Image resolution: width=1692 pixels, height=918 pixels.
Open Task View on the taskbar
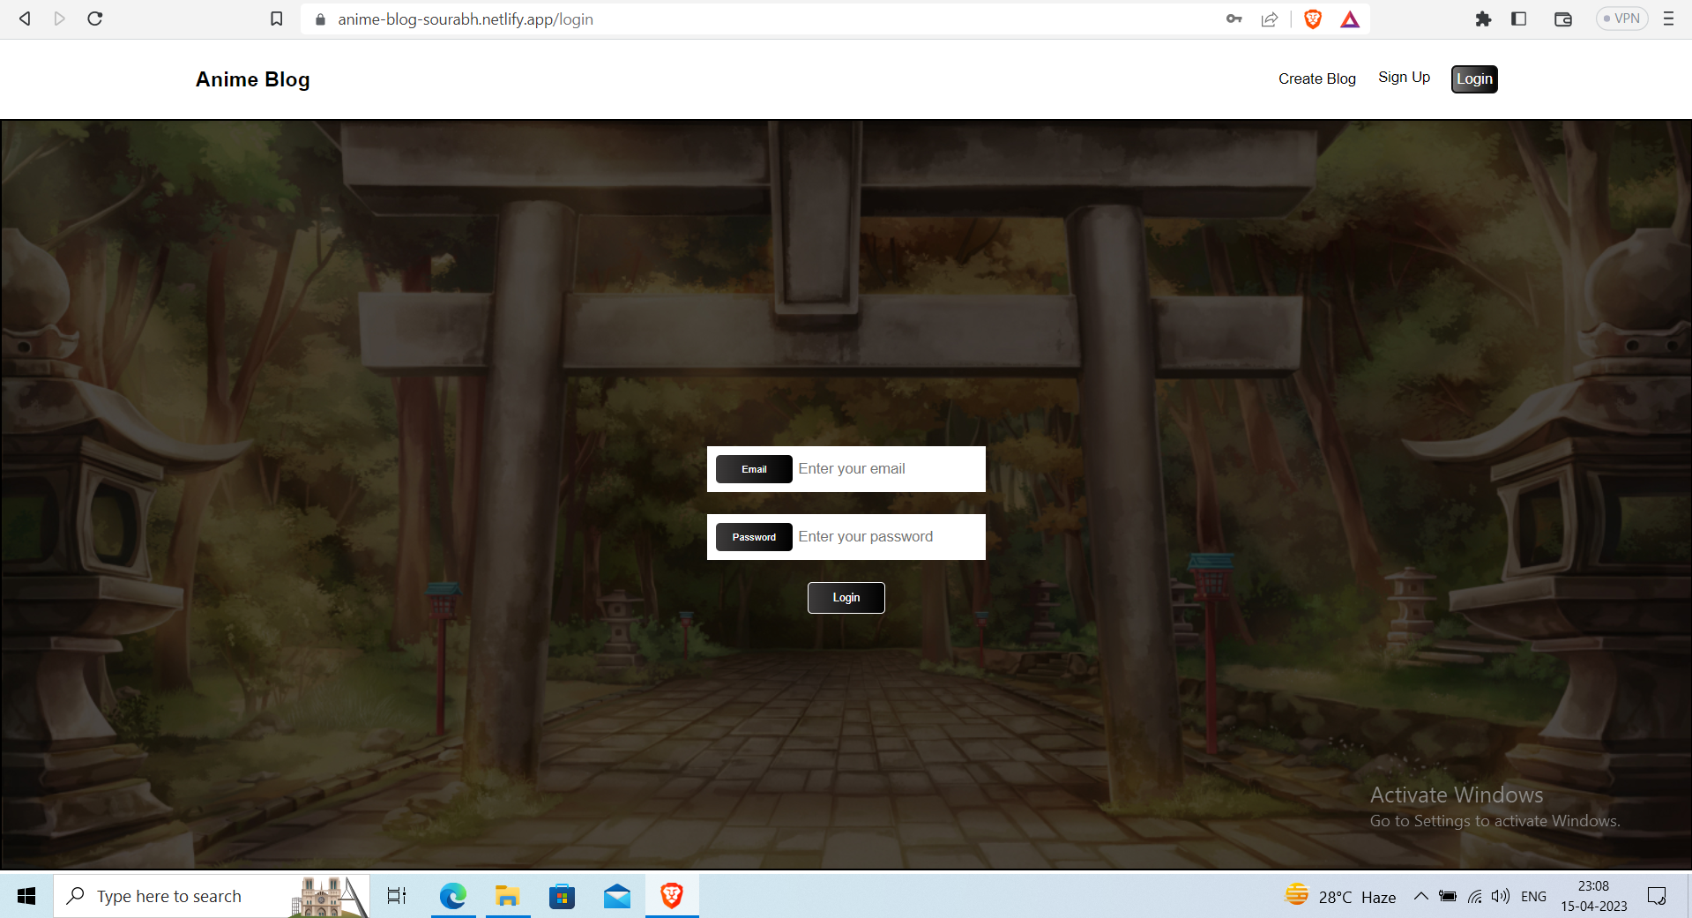click(397, 896)
